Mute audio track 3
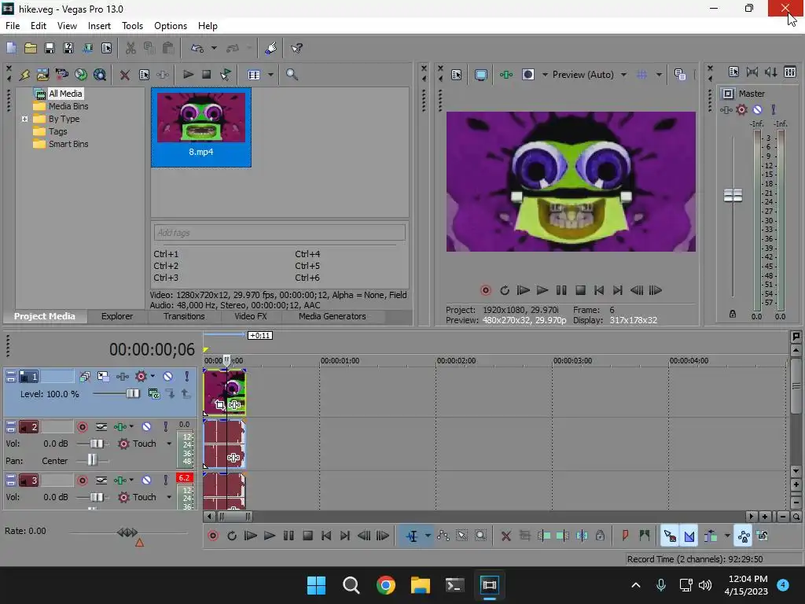Screen dimensions: 805x604 pyautogui.click(x=146, y=481)
